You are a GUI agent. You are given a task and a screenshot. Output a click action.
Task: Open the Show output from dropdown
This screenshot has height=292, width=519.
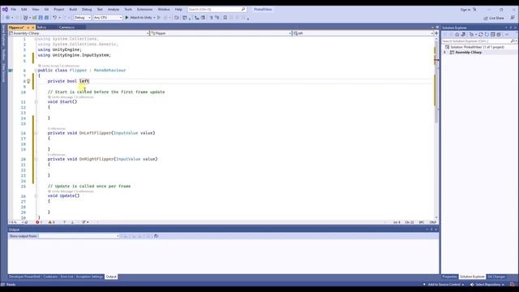(79, 236)
